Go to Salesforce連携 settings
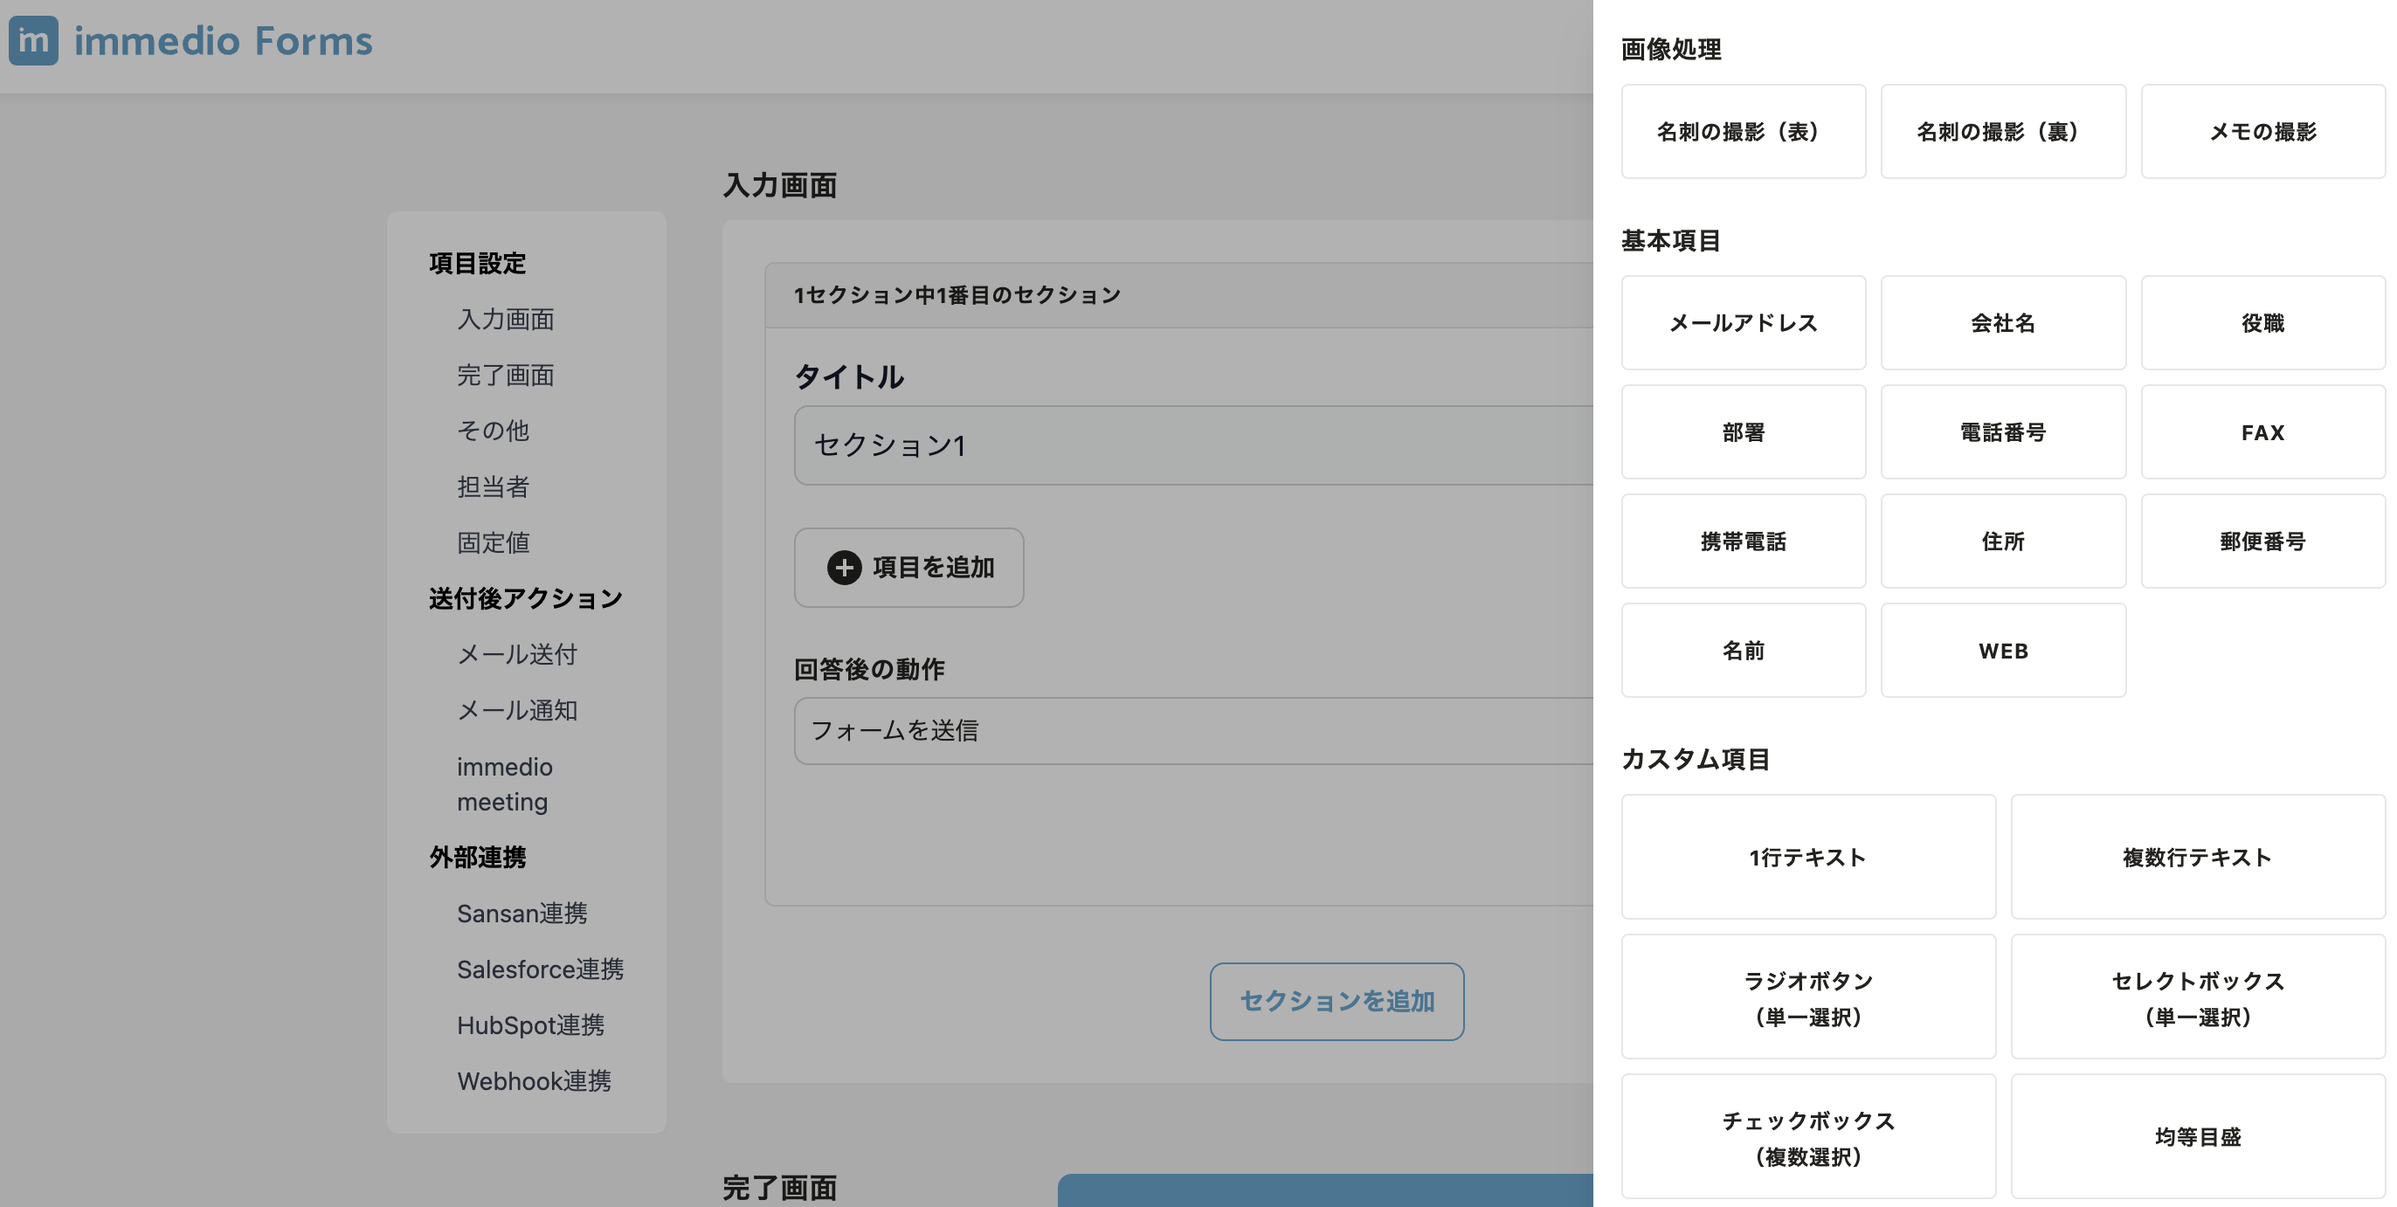 [540, 969]
